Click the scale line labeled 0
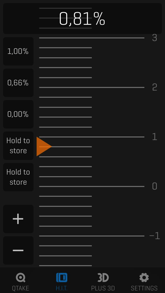165x293 pixels. 92,186
